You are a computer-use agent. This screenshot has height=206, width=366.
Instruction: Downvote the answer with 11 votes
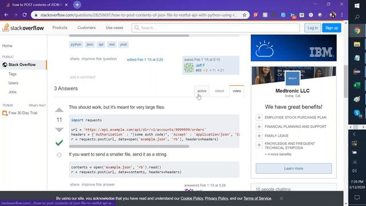(59, 130)
